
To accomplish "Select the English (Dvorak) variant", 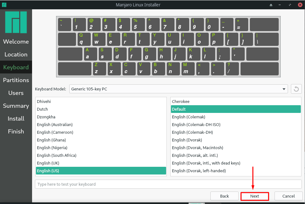I will pos(236,140).
